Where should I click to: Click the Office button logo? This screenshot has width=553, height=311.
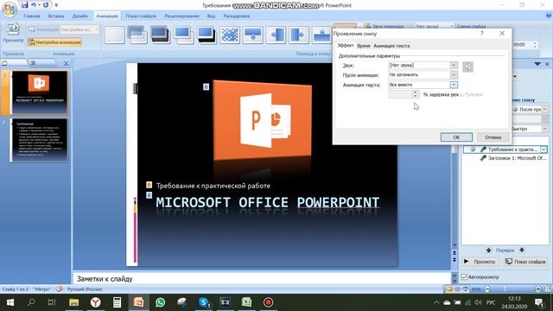tap(10, 10)
